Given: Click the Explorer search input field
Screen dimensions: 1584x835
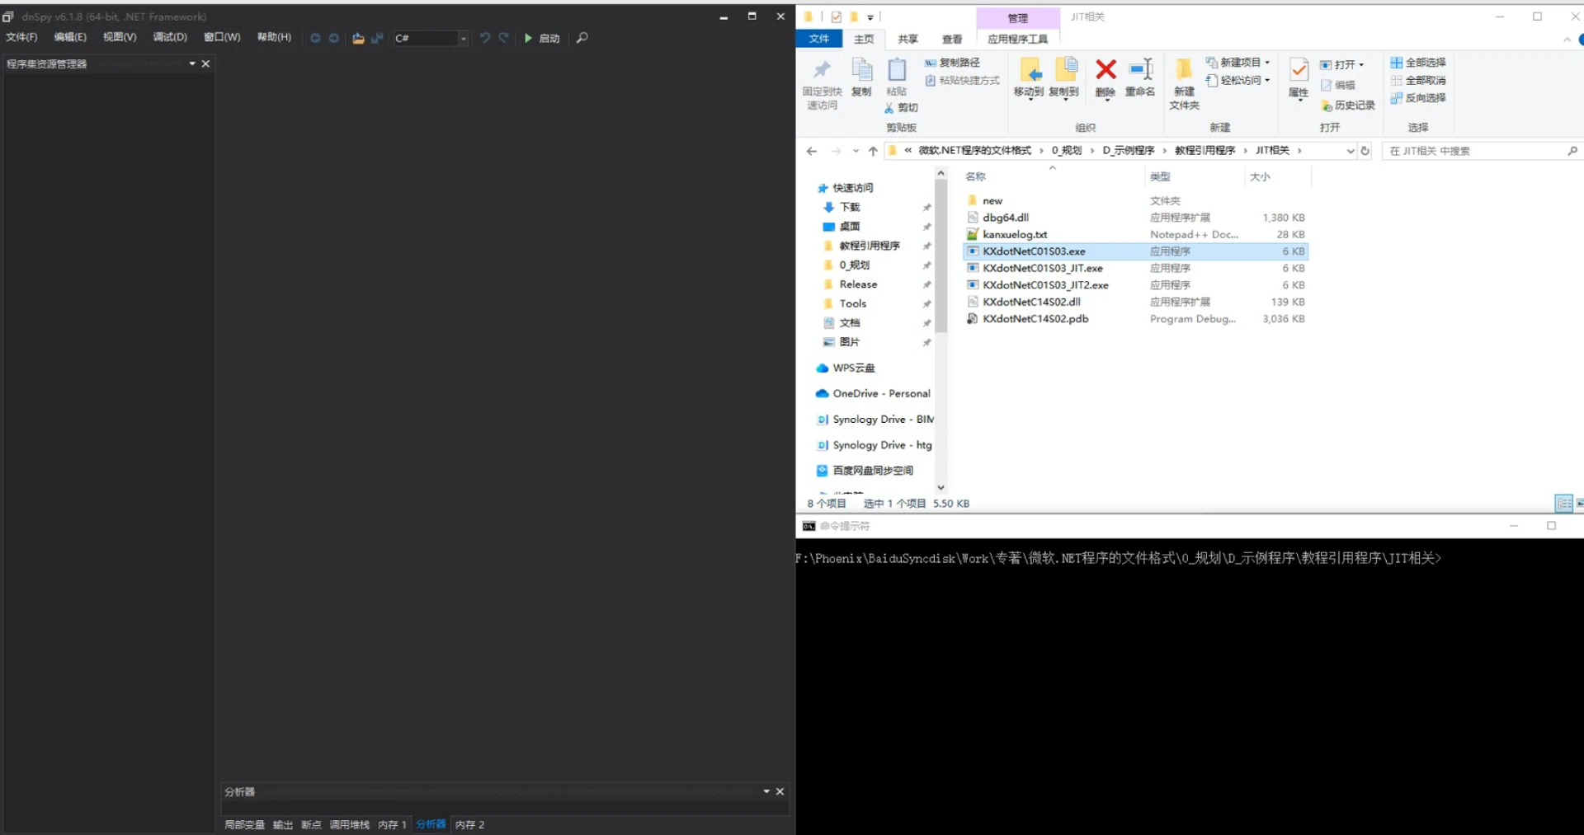Looking at the screenshot, I should (1473, 151).
